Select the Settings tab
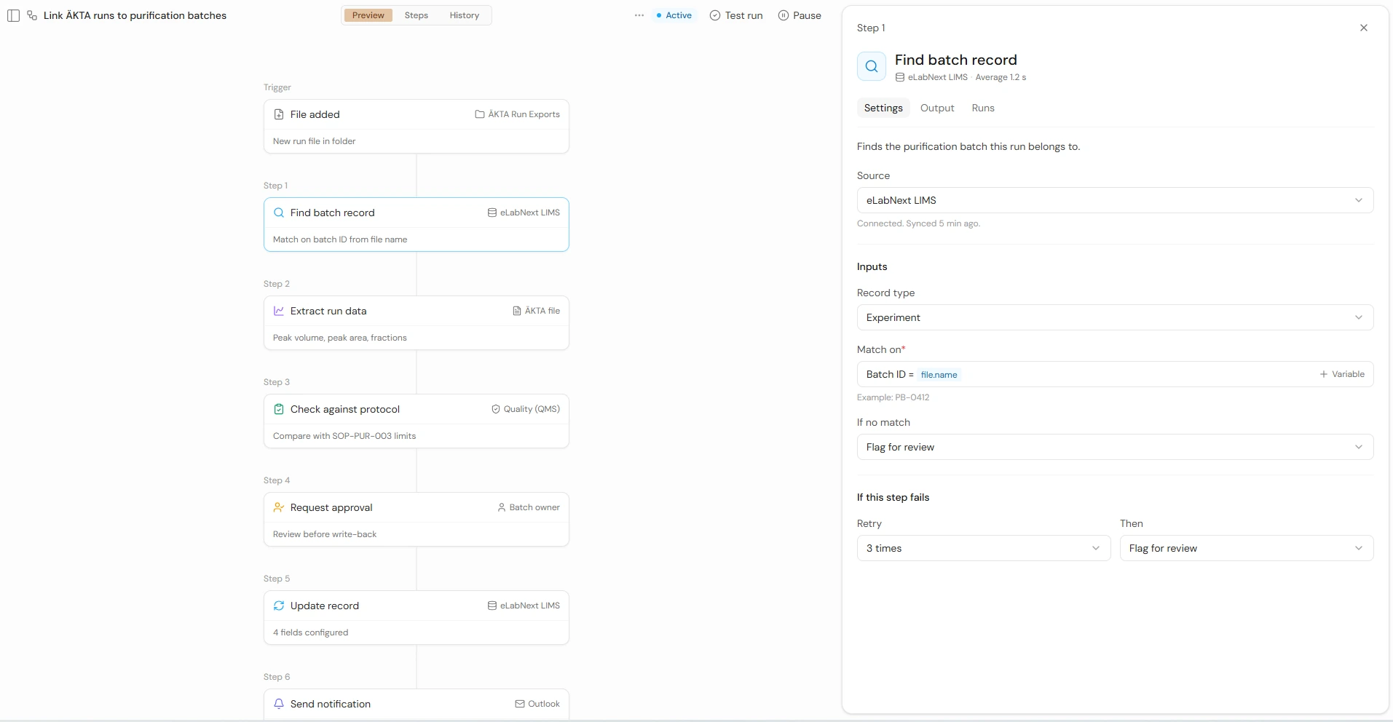This screenshot has width=1393, height=722. click(x=883, y=108)
